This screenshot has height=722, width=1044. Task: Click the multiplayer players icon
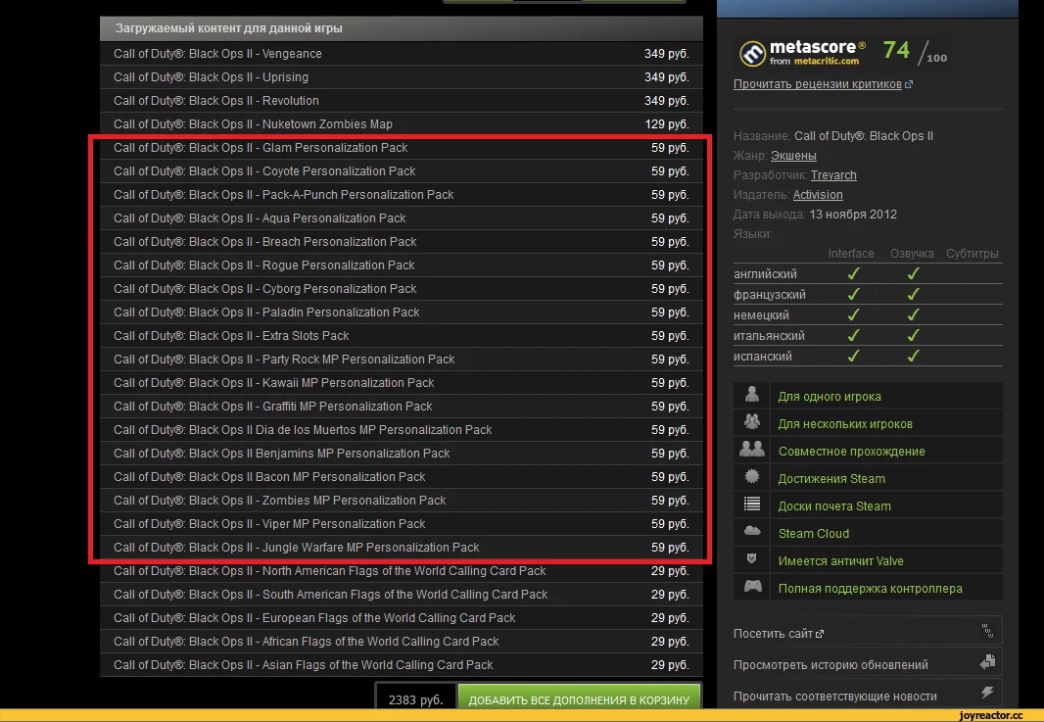(x=750, y=421)
